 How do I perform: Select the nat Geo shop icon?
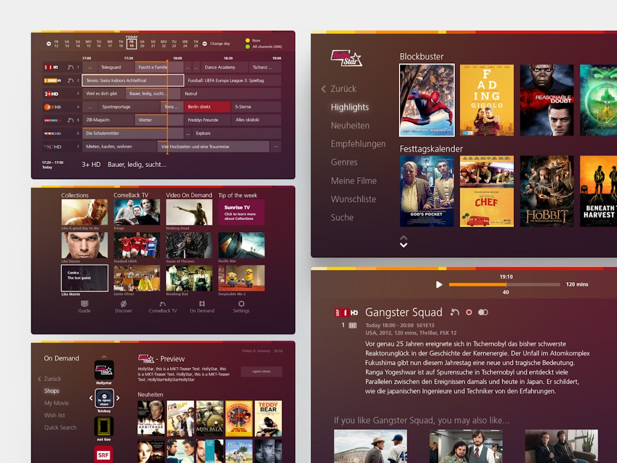(x=104, y=426)
